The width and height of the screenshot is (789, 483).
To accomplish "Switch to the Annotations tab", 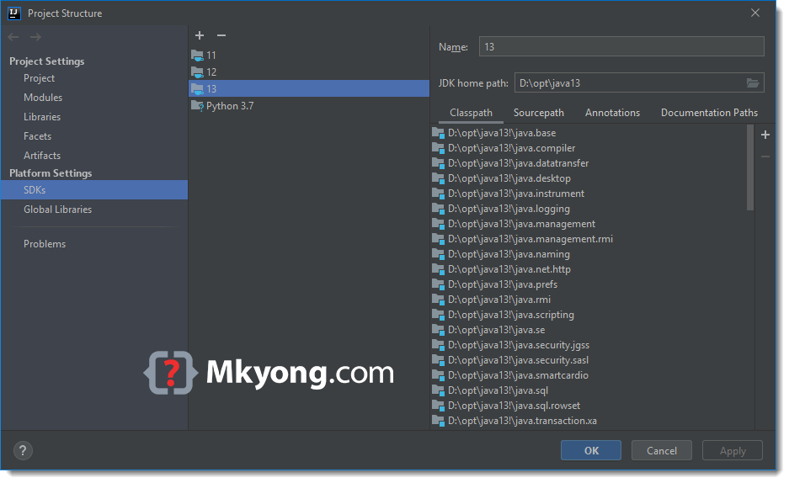I will pos(612,113).
